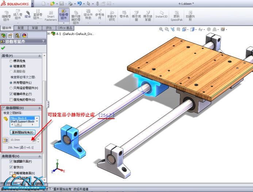Uncheck the 動態間隙 checkbox
253x192 pixels.
(x=3, y=108)
